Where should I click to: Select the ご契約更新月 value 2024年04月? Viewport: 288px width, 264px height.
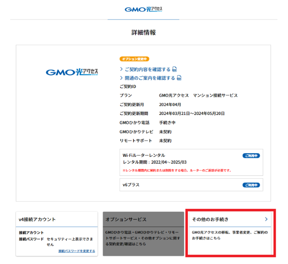click(170, 104)
